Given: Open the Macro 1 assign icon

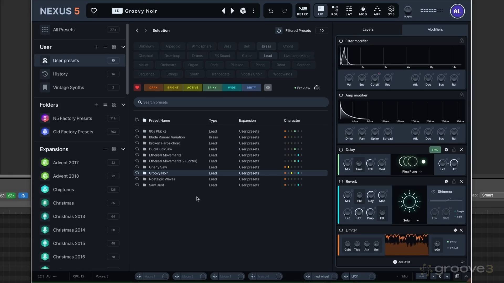Looking at the screenshot, I should click(139, 276).
